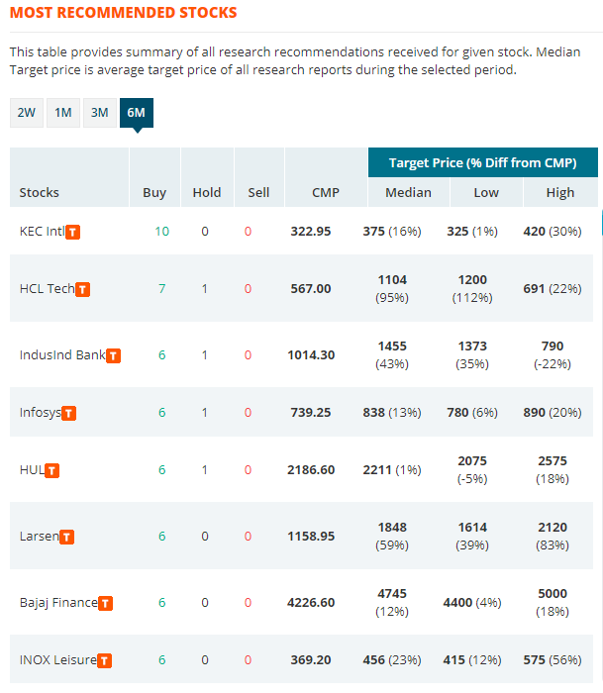
Task: Click the orange T icon beside KEC Intl
Action: (x=73, y=232)
